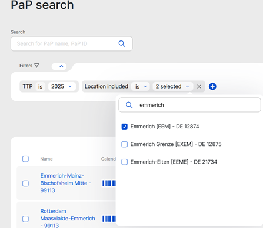Tick the checkbox for Emmerich-Mainz-Bischofsheim Mitte row
Viewport: 263px width, 228px height.
pos(25,183)
